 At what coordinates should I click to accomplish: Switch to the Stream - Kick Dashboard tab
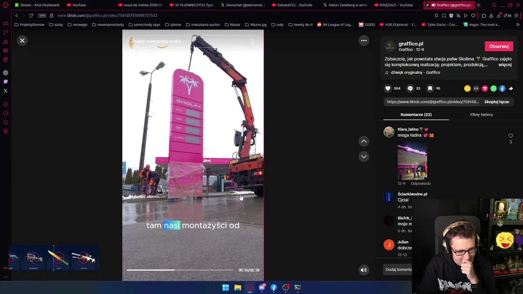37,5
